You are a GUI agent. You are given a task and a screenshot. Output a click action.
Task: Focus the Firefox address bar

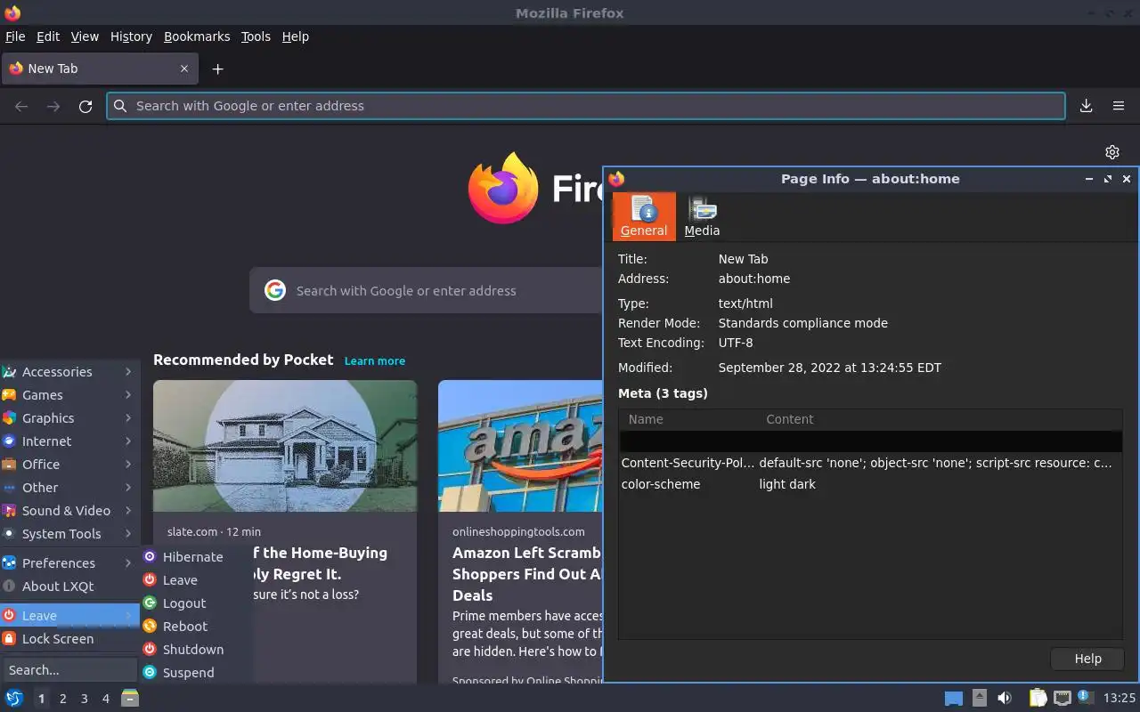[586, 106]
